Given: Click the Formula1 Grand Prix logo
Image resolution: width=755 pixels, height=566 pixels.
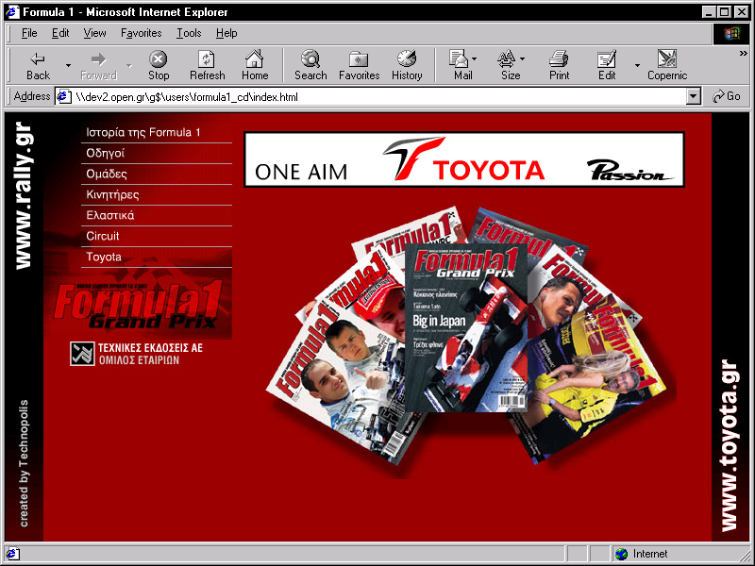Looking at the screenshot, I should coord(138,306).
